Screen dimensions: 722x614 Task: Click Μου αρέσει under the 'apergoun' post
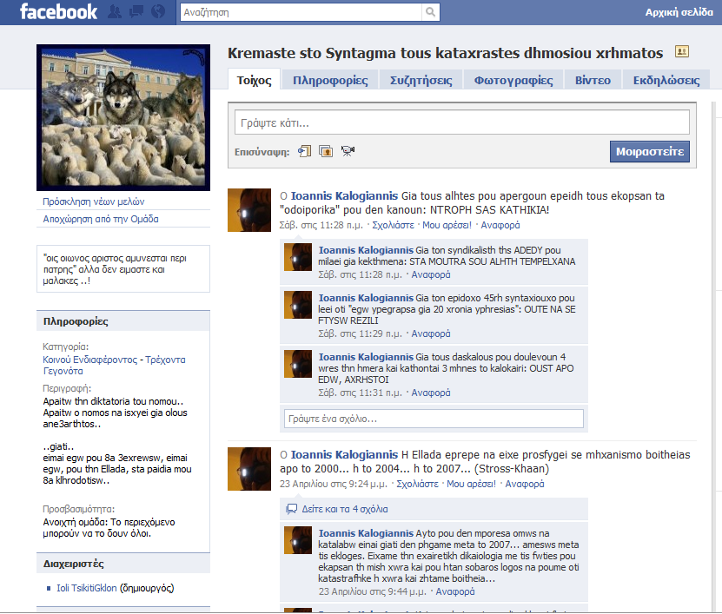pyautogui.click(x=447, y=225)
